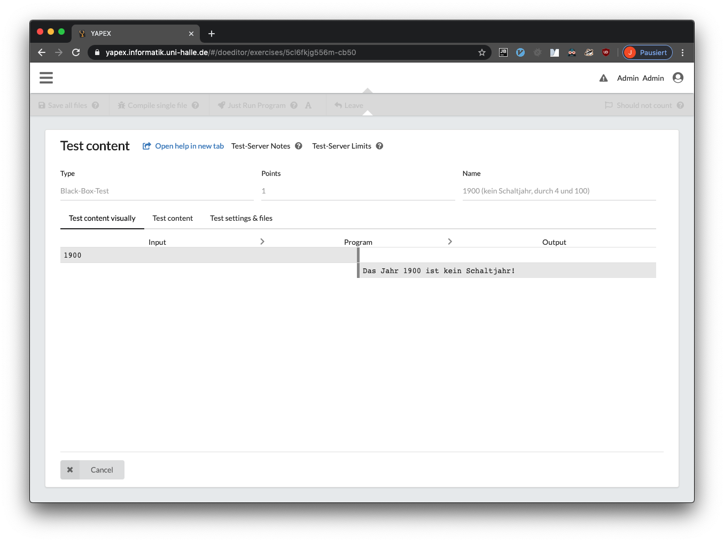Open the Chrome three-dot menu
Viewport: 724px width, 542px height.
pyautogui.click(x=682, y=52)
